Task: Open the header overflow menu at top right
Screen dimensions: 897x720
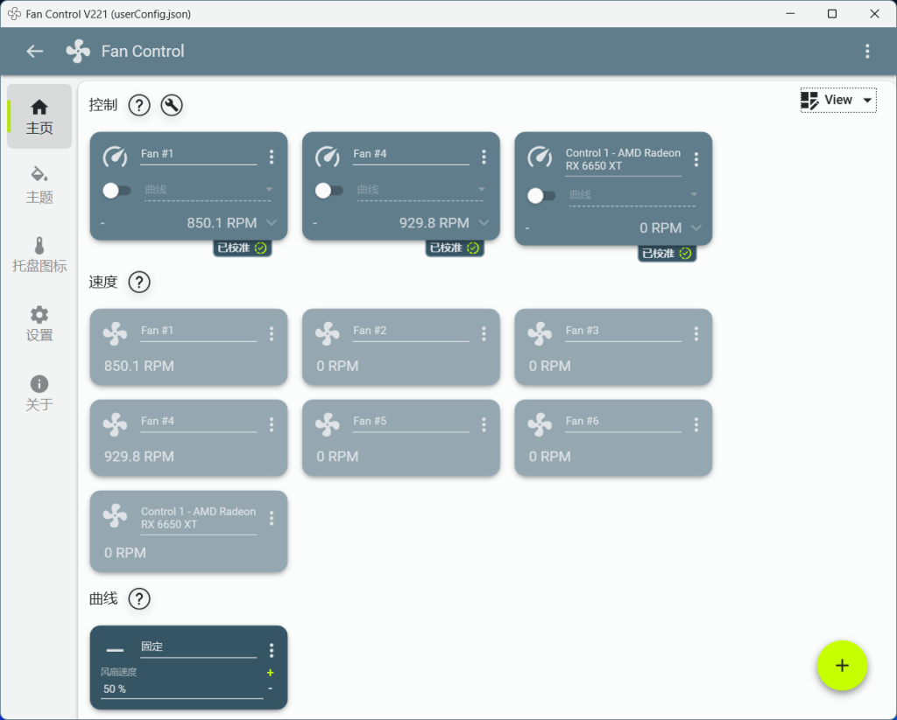Action: [x=867, y=51]
